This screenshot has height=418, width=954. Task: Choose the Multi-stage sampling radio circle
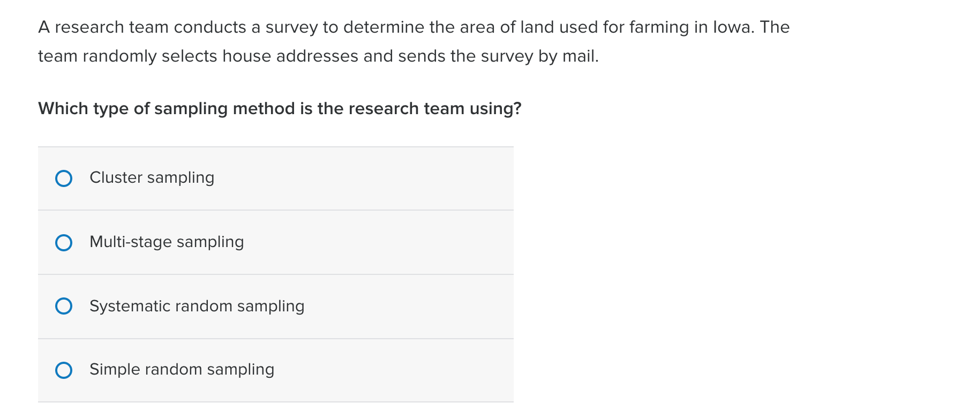click(x=64, y=243)
